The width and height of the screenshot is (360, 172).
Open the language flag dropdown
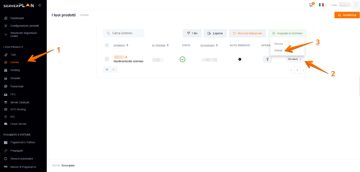click(x=322, y=5)
